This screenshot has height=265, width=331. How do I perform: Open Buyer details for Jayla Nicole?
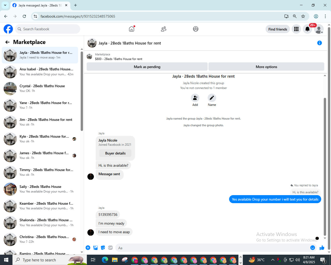(x=115, y=153)
